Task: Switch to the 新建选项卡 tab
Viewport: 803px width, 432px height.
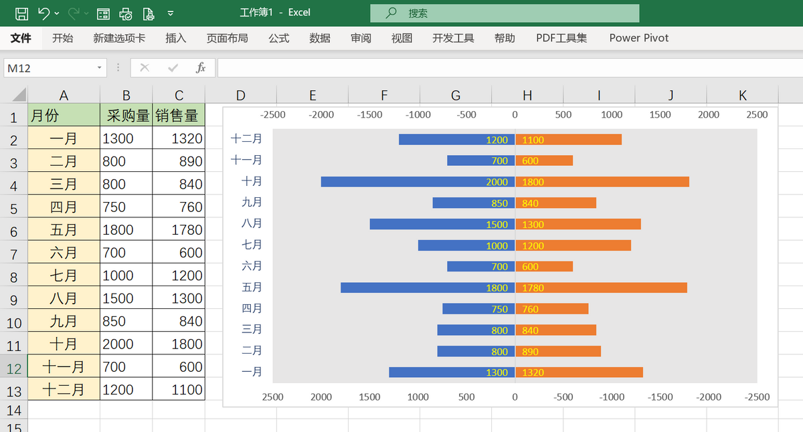Action: pos(119,38)
